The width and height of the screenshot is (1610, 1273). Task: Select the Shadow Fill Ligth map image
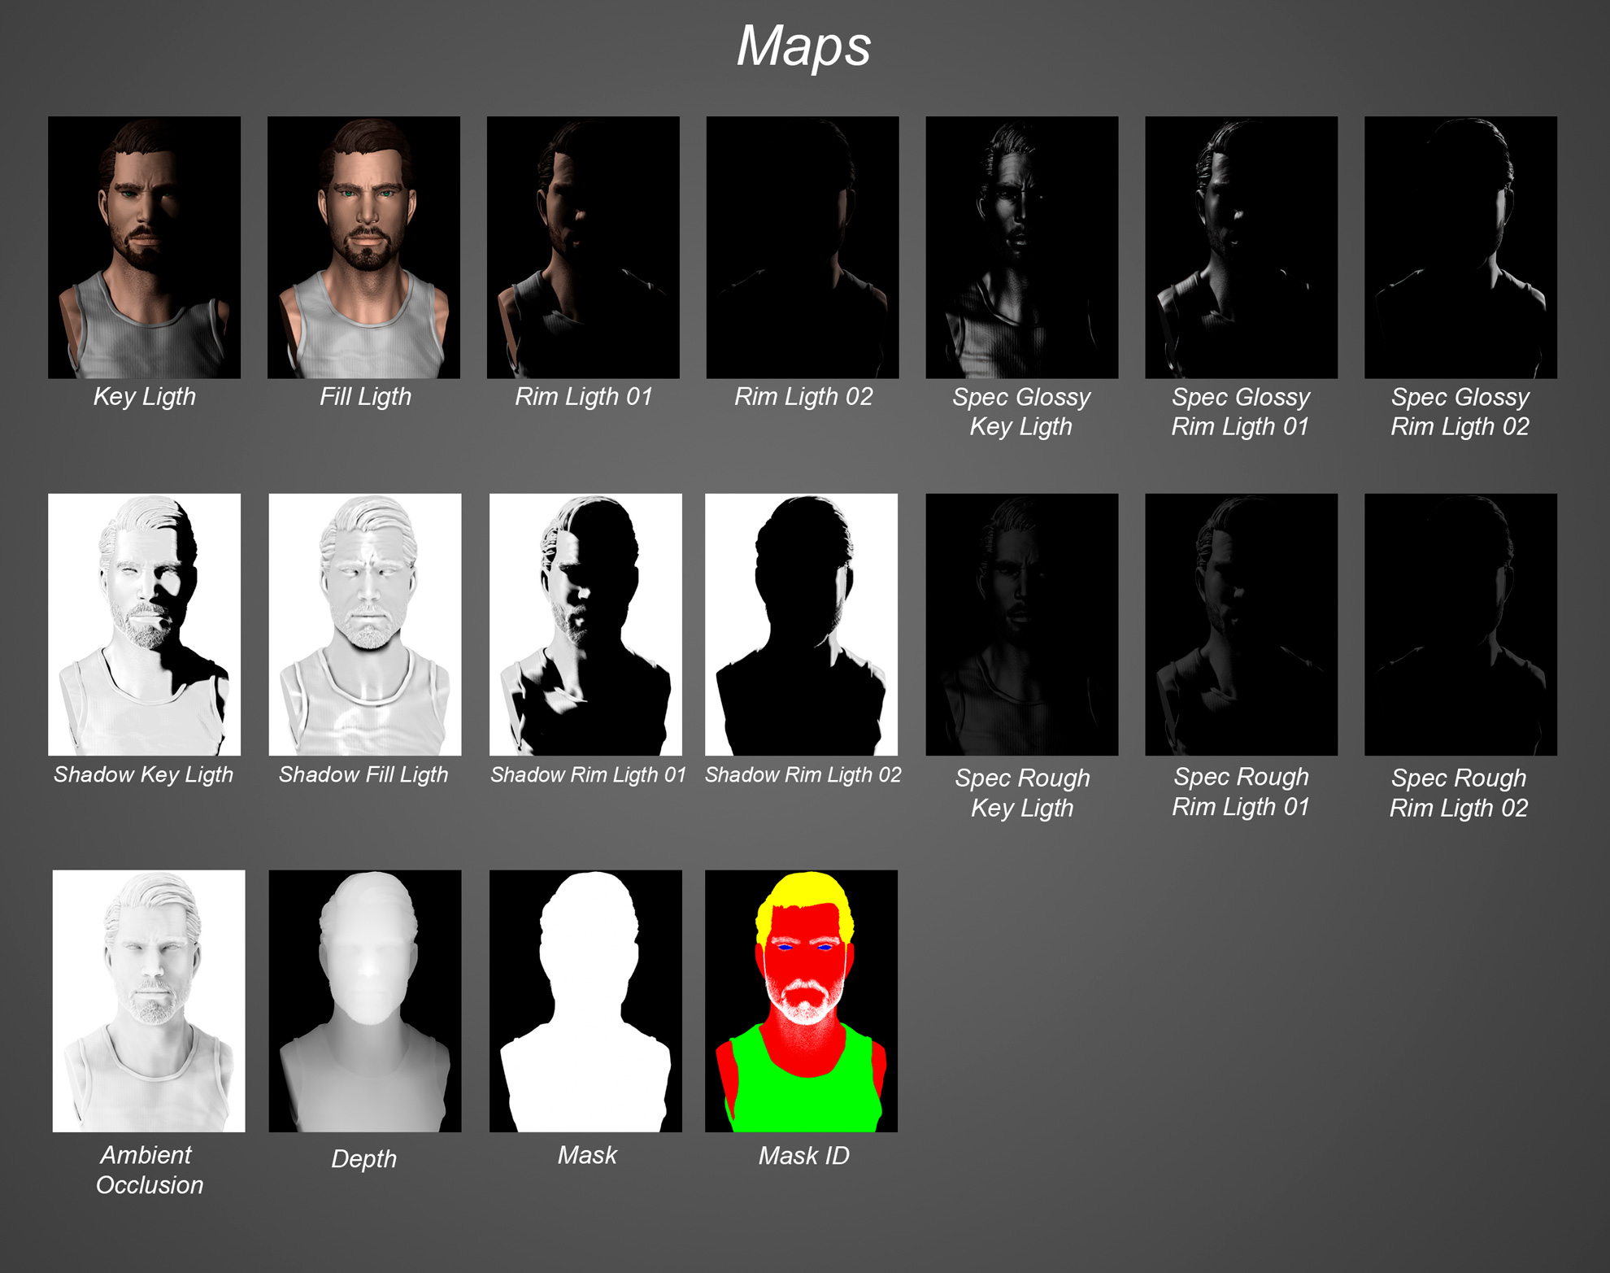pyautogui.click(x=365, y=625)
